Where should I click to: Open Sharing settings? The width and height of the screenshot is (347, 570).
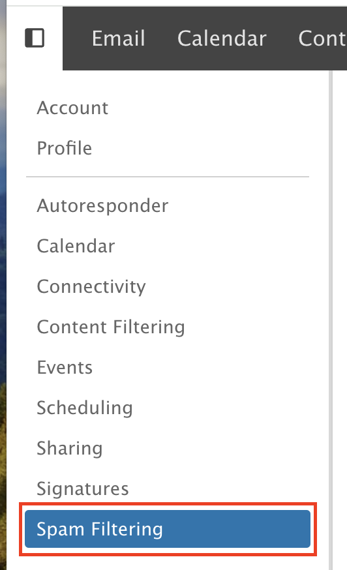[x=70, y=448]
